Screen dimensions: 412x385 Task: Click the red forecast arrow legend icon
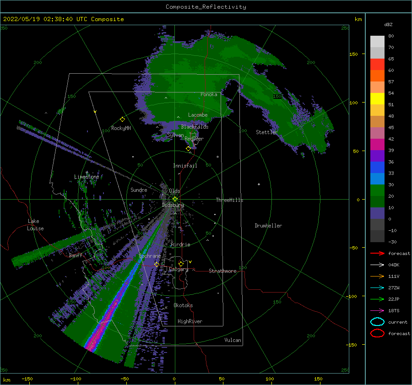click(x=377, y=253)
